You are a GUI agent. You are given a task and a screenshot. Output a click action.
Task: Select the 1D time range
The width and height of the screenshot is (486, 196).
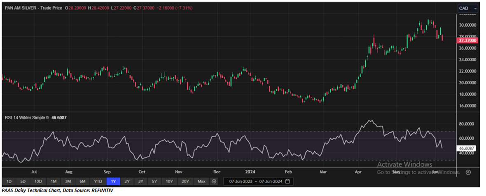[x=9, y=181]
